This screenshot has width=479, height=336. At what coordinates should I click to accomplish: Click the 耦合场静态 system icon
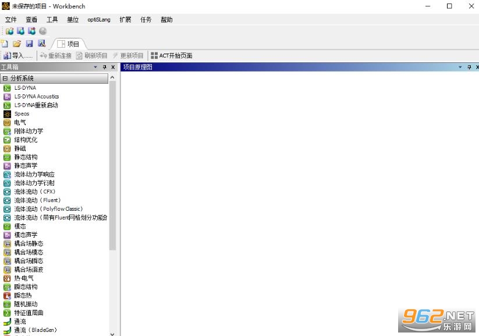7,244
